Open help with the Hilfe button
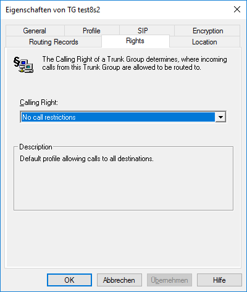This screenshot has width=247, height=292. 219,280
